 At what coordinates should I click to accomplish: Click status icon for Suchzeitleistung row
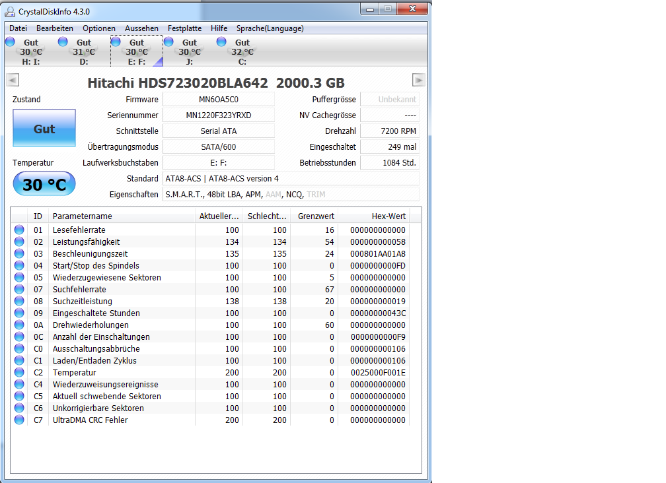click(19, 301)
